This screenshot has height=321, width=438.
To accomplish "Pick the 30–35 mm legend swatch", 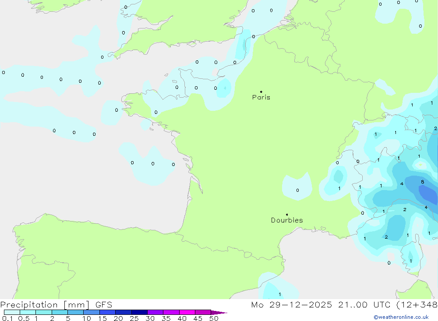I will (155, 312).
